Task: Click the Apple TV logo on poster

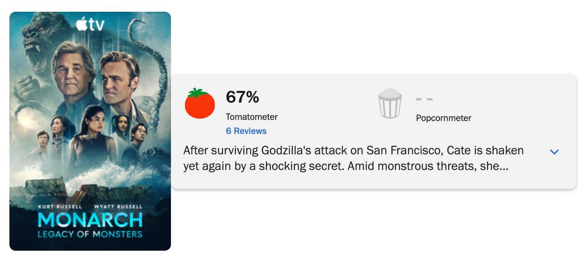Action: [90, 25]
